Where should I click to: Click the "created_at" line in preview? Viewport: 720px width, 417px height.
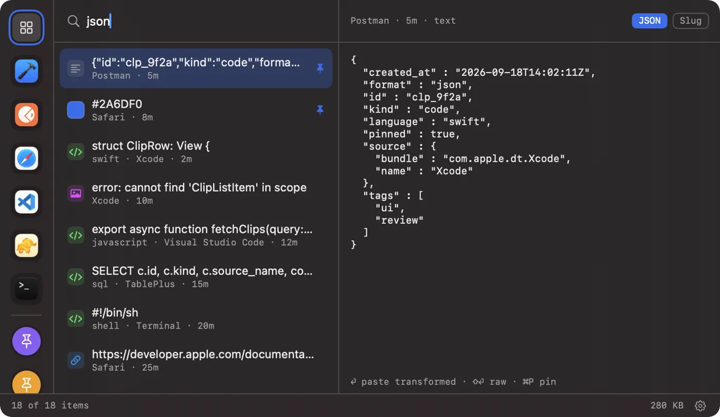click(x=479, y=72)
